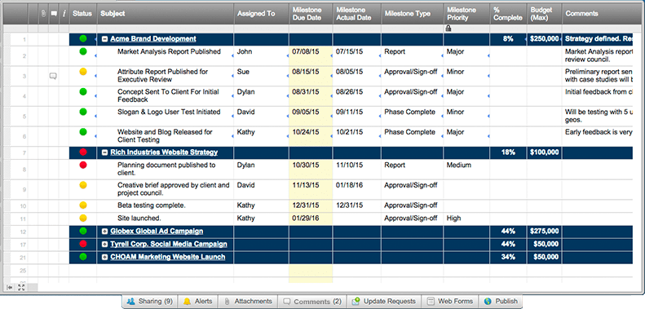
Task: Click the italic info column header icon
Action: pos(64,14)
